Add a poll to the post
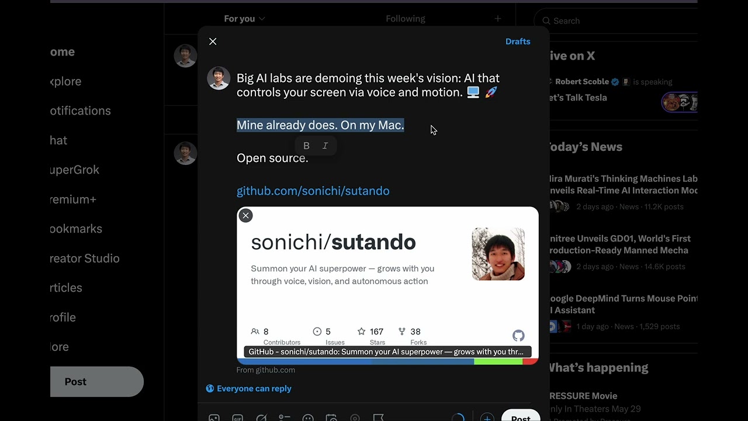 point(285,417)
